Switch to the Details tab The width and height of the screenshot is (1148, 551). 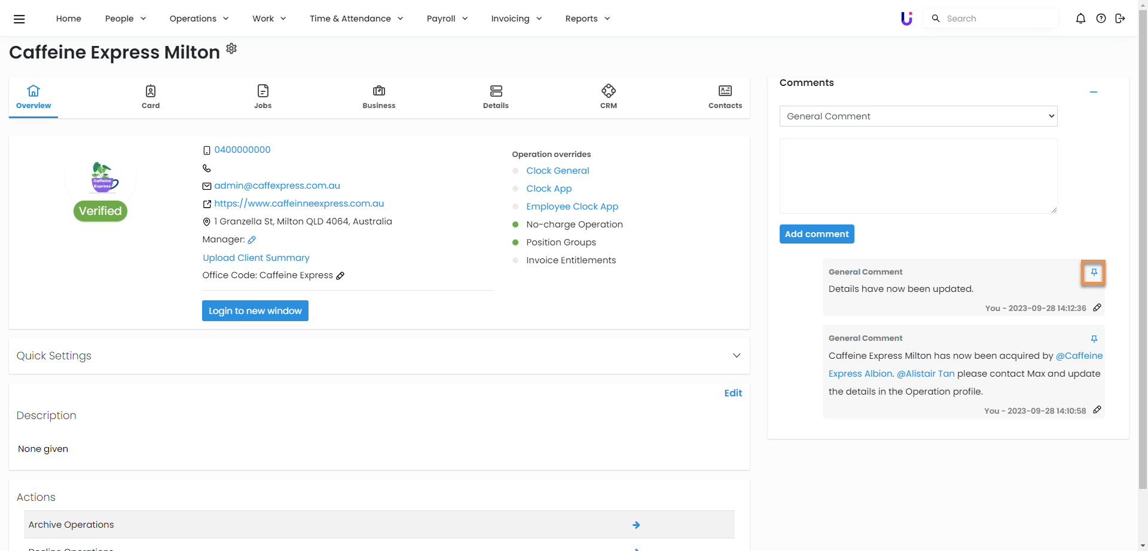(496, 97)
